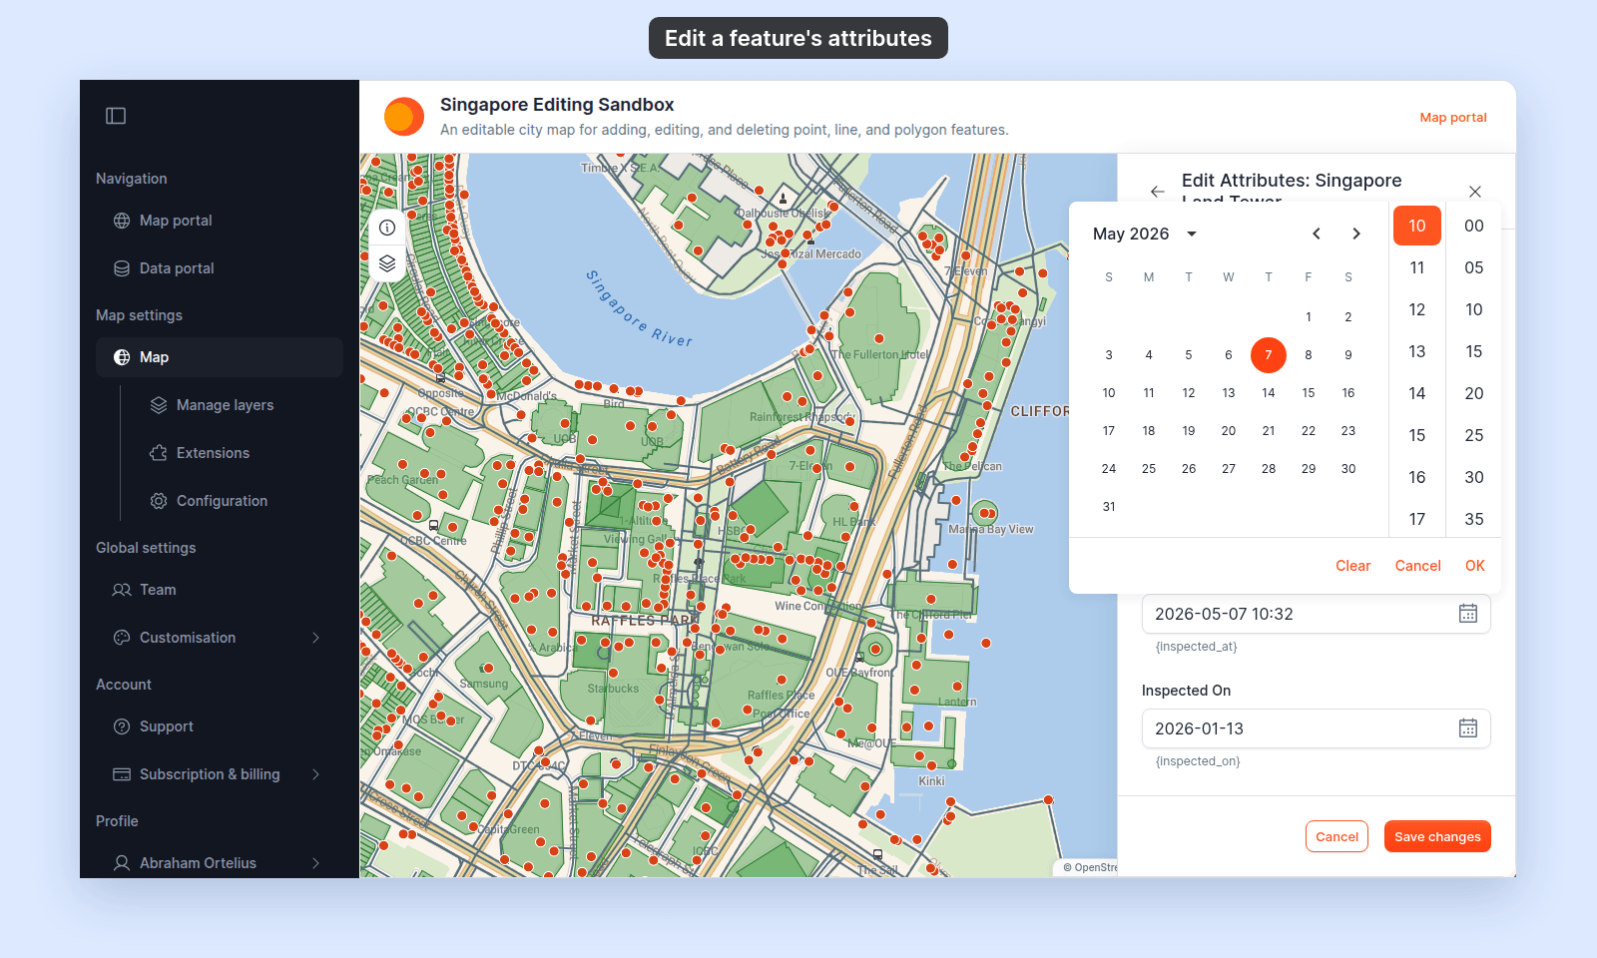Open the map info icon button
This screenshot has height=958, width=1597.
click(x=387, y=228)
